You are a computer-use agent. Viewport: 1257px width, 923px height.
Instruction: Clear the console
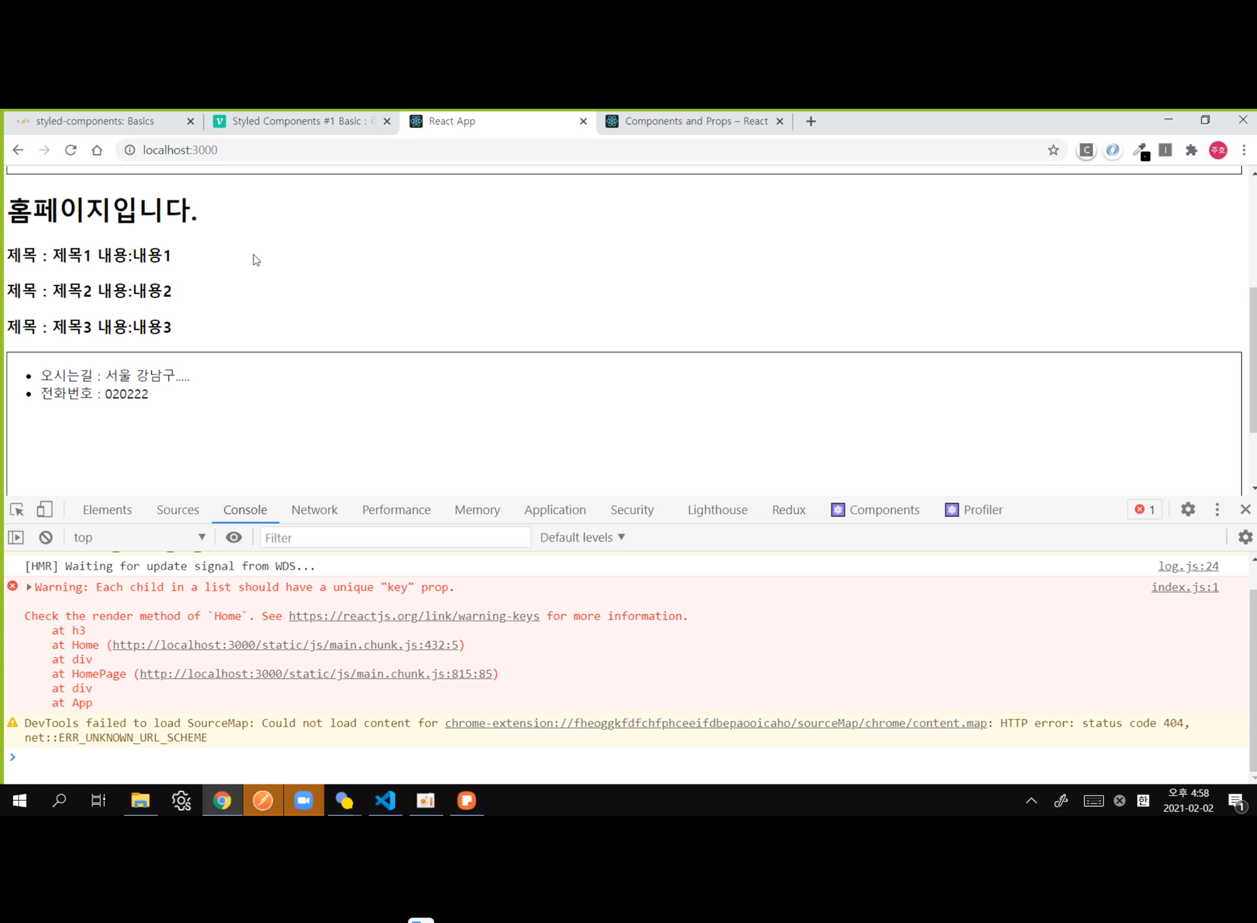click(46, 538)
